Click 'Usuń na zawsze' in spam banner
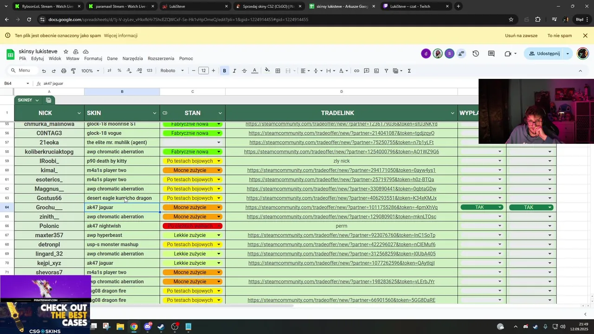Screen dimensions: 594x334 [x=521, y=36]
